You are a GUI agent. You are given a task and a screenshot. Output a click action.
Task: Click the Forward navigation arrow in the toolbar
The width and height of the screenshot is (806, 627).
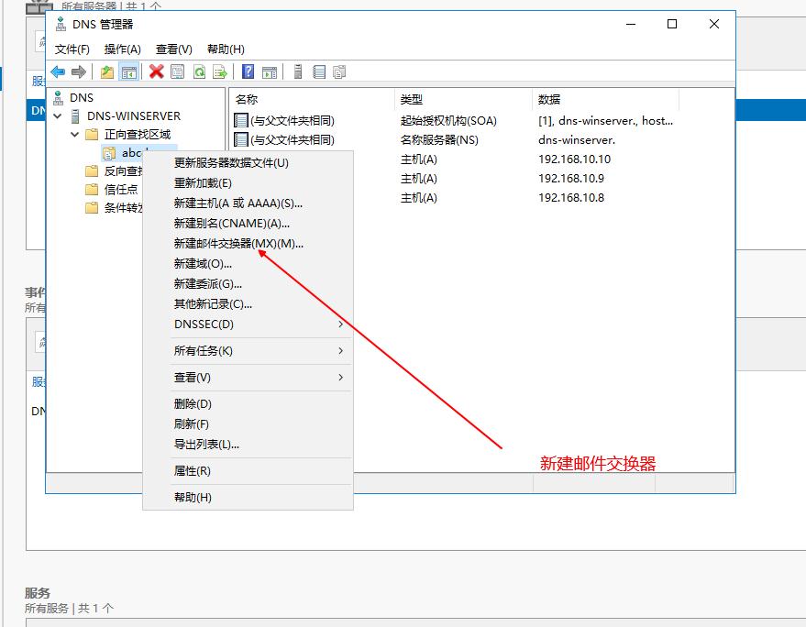[x=80, y=71]
